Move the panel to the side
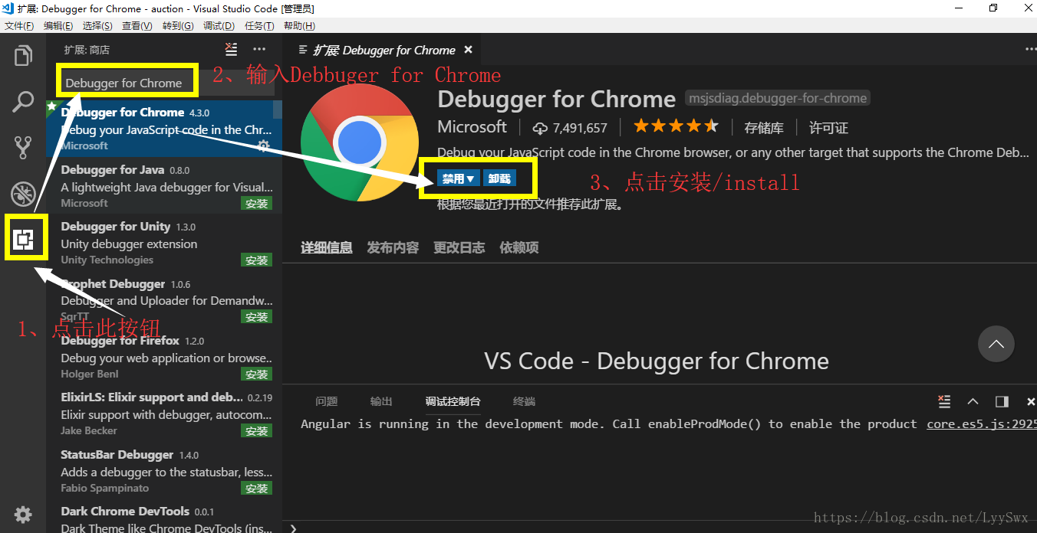The width and height of the screenshot is (1037, 533). point(1002,401)
